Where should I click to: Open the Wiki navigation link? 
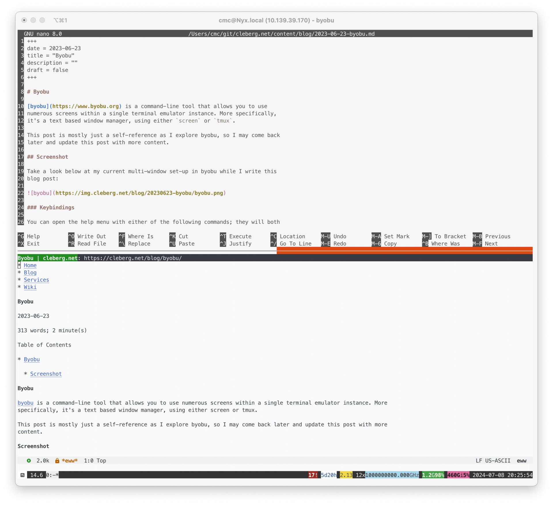pyautogui.click(x=30, y=287)
